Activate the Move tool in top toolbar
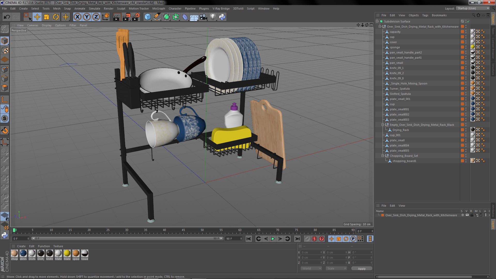Screen dimensions: 496x279 (x=37, y=17)
